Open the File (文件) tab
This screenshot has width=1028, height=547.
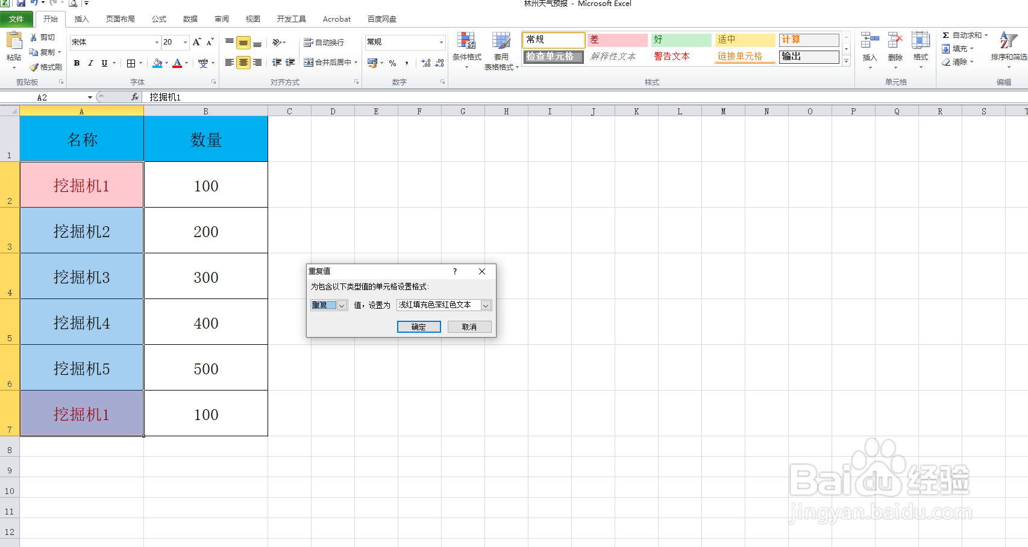16,19
